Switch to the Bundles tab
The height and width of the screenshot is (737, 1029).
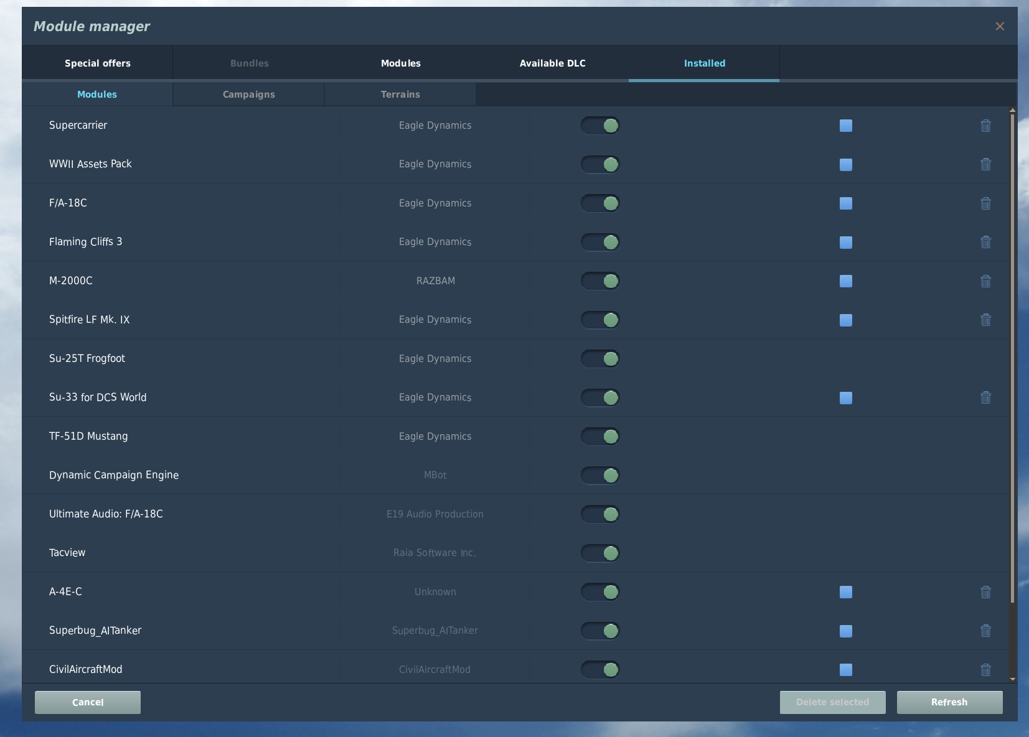[x=250, y=63]
